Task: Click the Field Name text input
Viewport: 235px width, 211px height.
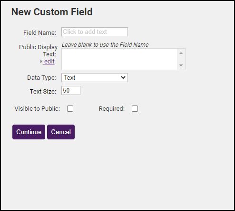Action: 95,32
